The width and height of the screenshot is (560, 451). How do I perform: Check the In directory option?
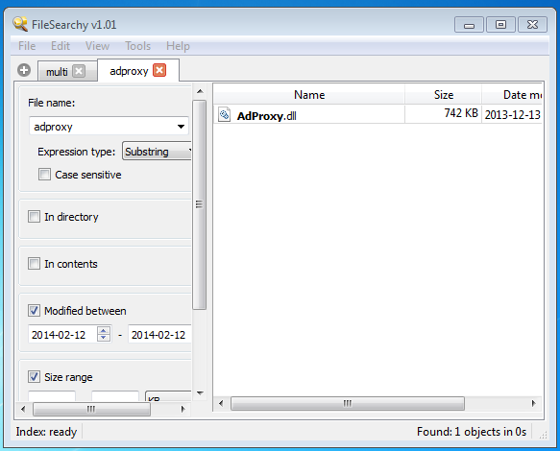pos(34,217)
